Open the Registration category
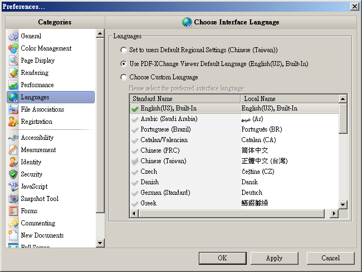 [x=51, y=121]
